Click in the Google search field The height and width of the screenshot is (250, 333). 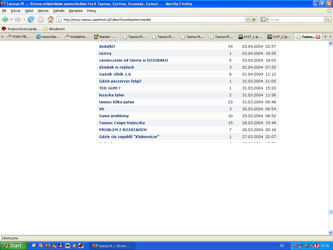296,19
